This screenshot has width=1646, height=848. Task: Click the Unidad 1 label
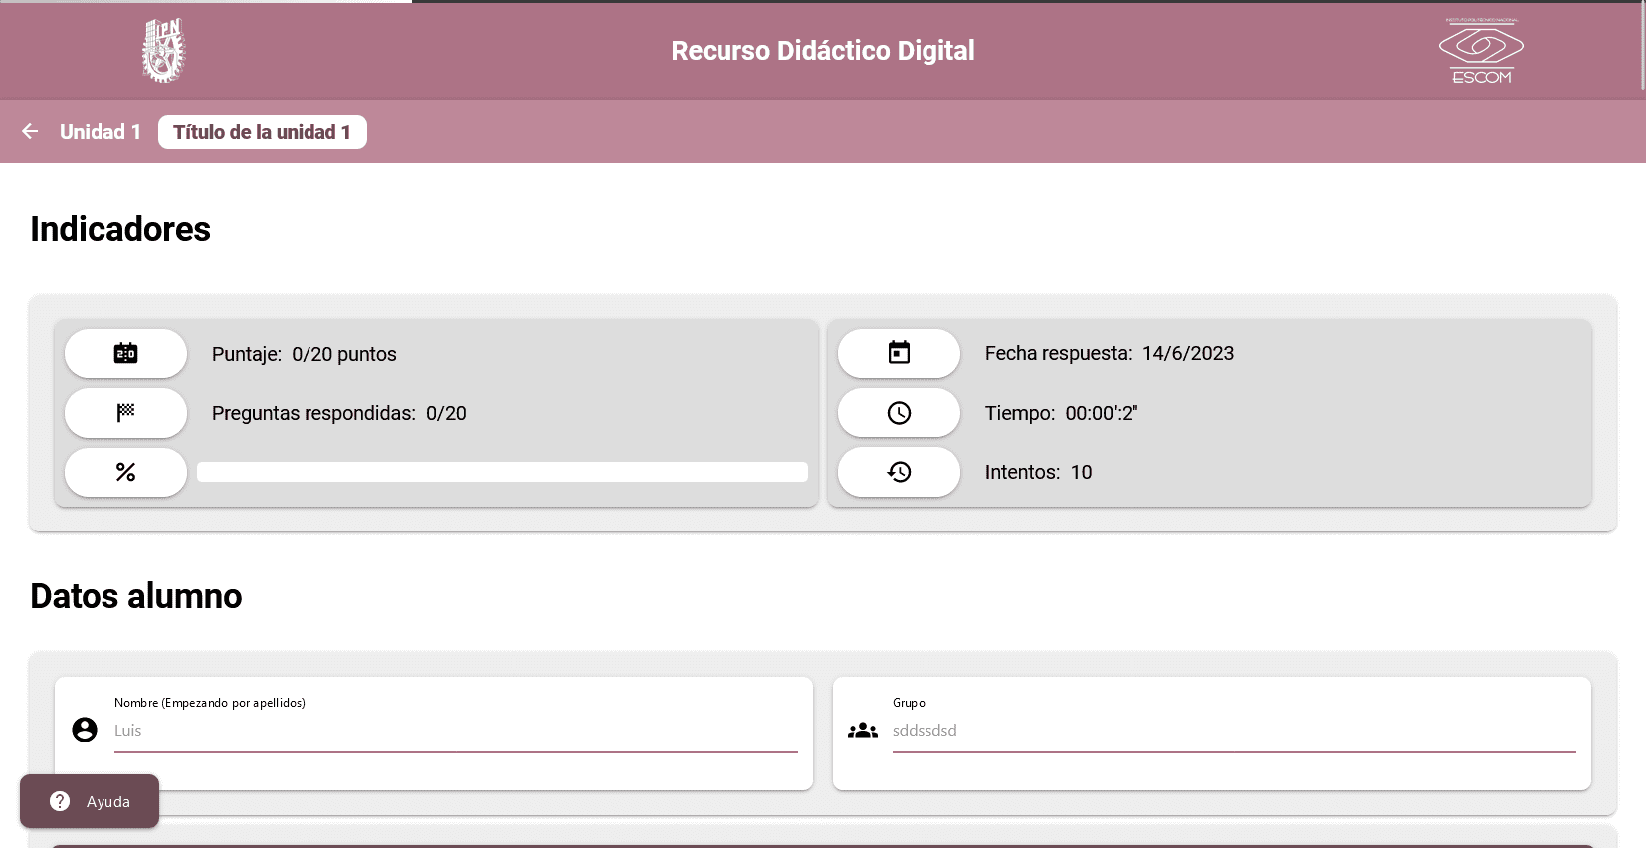(x=100, y=132)
